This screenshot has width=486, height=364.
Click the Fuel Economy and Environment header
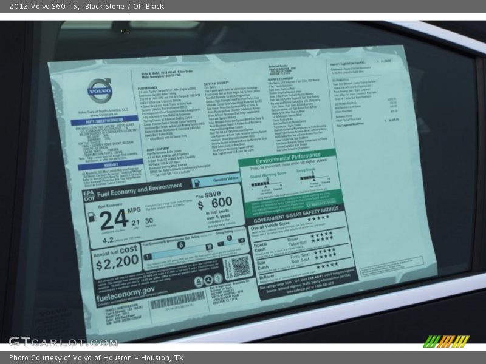pos(140,190)
